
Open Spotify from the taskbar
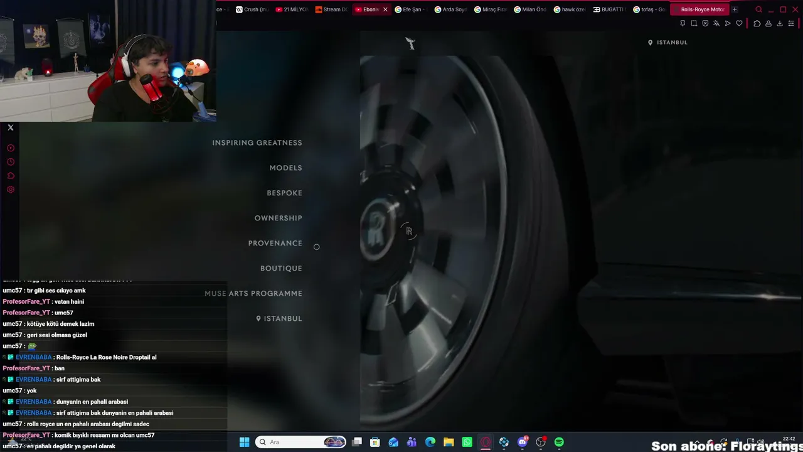(559, 442)
